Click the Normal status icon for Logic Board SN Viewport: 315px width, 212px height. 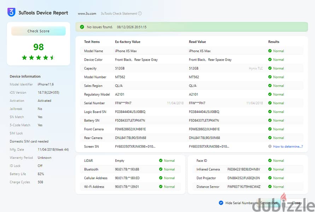click(x=270, y=112)
